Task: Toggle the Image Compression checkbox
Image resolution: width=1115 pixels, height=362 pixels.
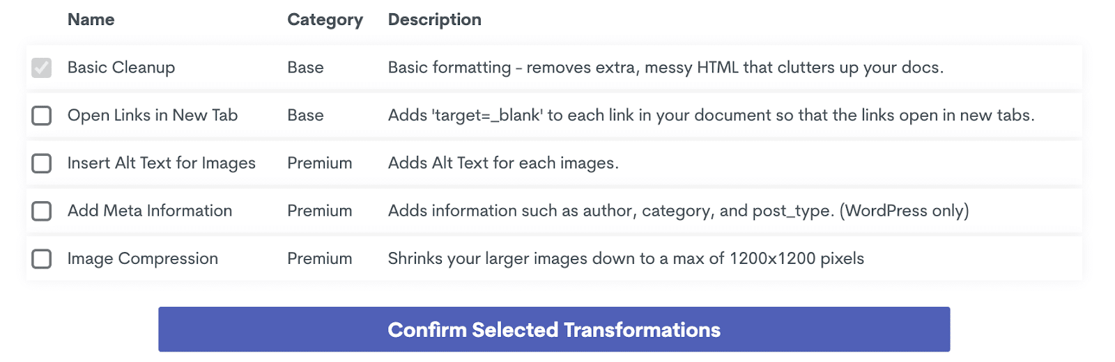Action: [x=42, y=259]
